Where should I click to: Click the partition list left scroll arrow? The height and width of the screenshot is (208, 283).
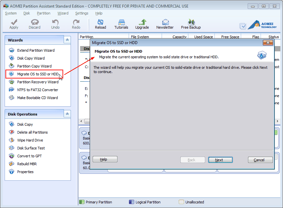click(81, 121)
